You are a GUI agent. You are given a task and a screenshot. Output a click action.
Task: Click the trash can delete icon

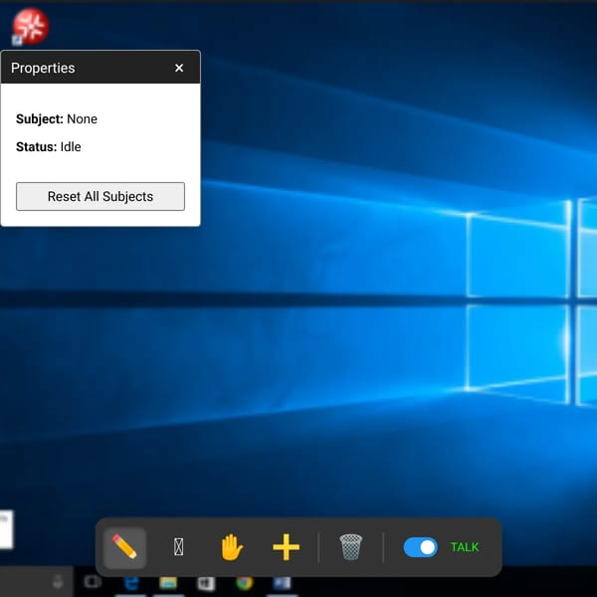coord(350,547)
